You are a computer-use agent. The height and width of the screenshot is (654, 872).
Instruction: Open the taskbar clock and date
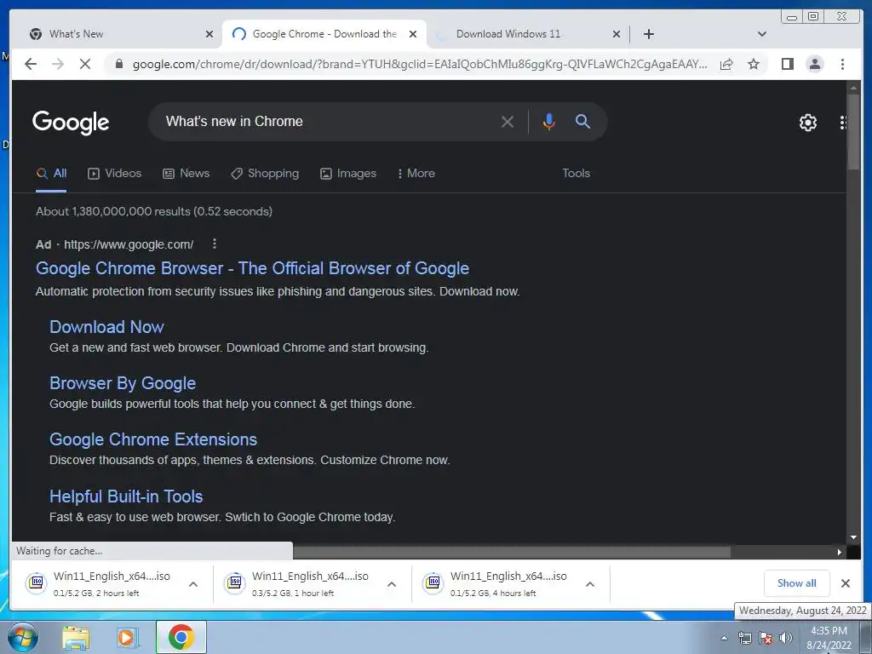829,638
